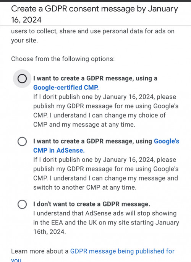Select the Google-certified CMP radio option
The height and width of the screenshot is (262, 191).
click(x=22, y=78)
